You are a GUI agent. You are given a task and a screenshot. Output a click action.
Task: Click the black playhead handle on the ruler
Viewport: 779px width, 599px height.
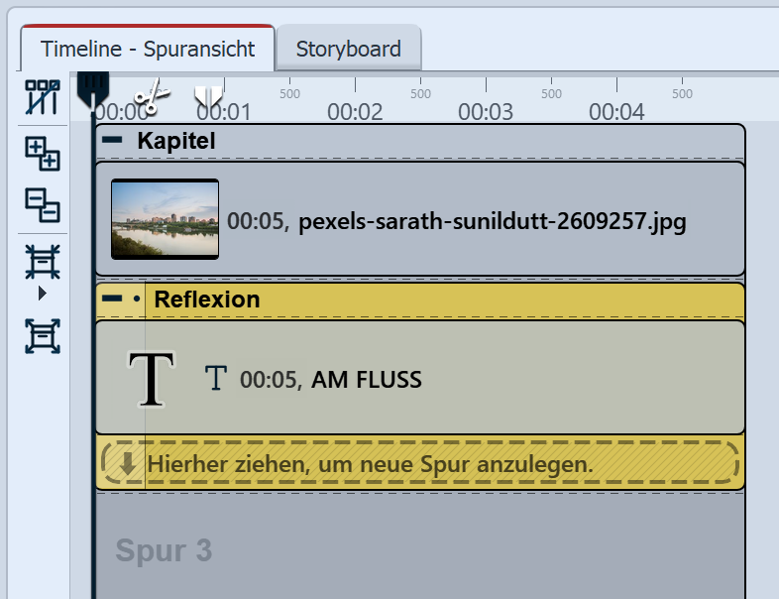click(x=92, y=87)
